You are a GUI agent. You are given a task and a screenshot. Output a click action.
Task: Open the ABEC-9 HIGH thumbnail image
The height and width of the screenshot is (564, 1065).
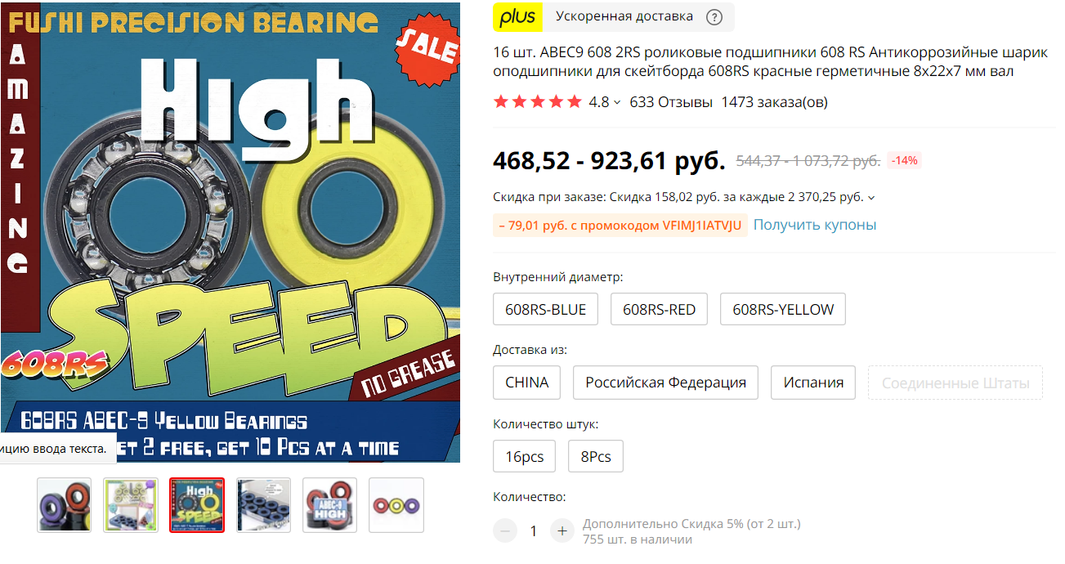(x=330, y=505)
